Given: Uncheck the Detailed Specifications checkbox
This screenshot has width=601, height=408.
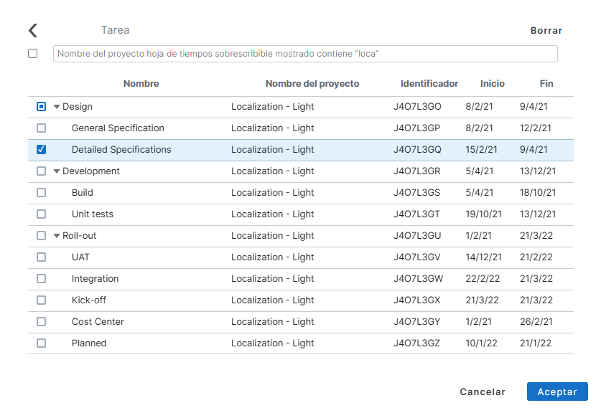Looking at the screenshot, I should [41, 150].
